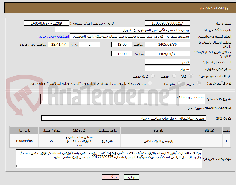Select the متوسط purchase process radio
The width and height of the screenshot is (236, 185).
point(179,83)
